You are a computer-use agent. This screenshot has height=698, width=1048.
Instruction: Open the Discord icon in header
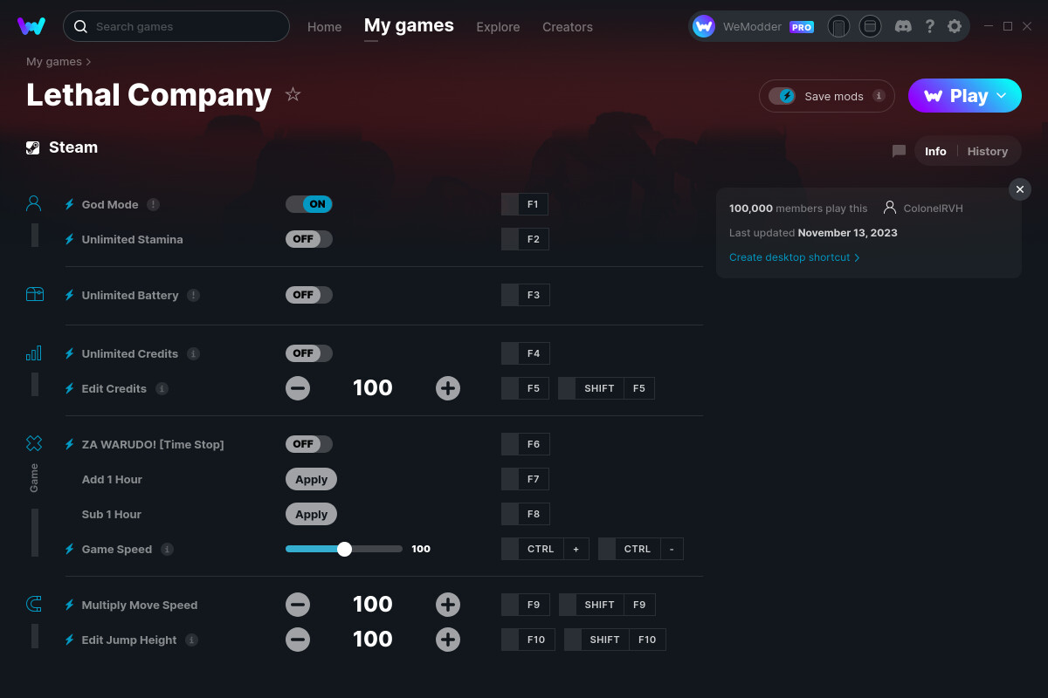tap(904, 26)
